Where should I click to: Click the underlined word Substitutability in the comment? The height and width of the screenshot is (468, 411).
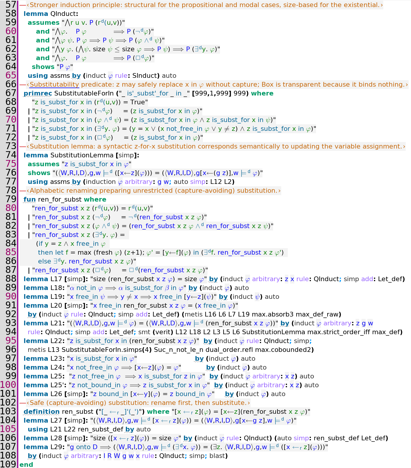pyautogui.click(x=54, y=85)
